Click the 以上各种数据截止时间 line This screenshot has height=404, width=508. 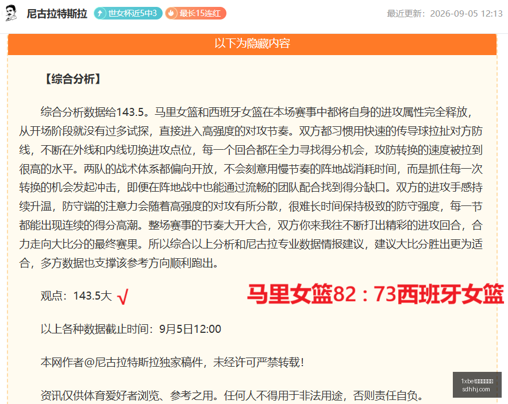[x=130, y=329]
